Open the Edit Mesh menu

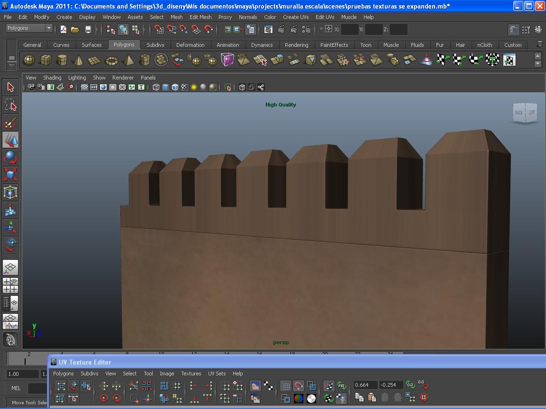200,17
